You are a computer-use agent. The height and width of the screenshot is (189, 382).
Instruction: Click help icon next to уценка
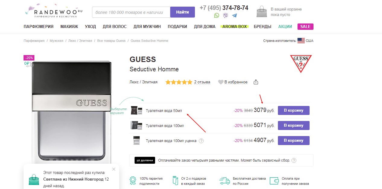pos(201,141)
